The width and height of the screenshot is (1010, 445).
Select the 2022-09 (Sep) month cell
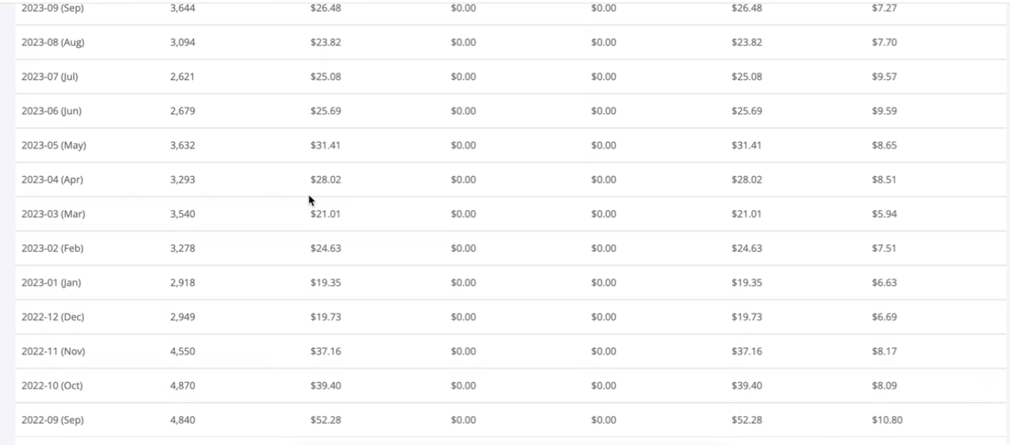pyautogui.click(x=53, y=420)
